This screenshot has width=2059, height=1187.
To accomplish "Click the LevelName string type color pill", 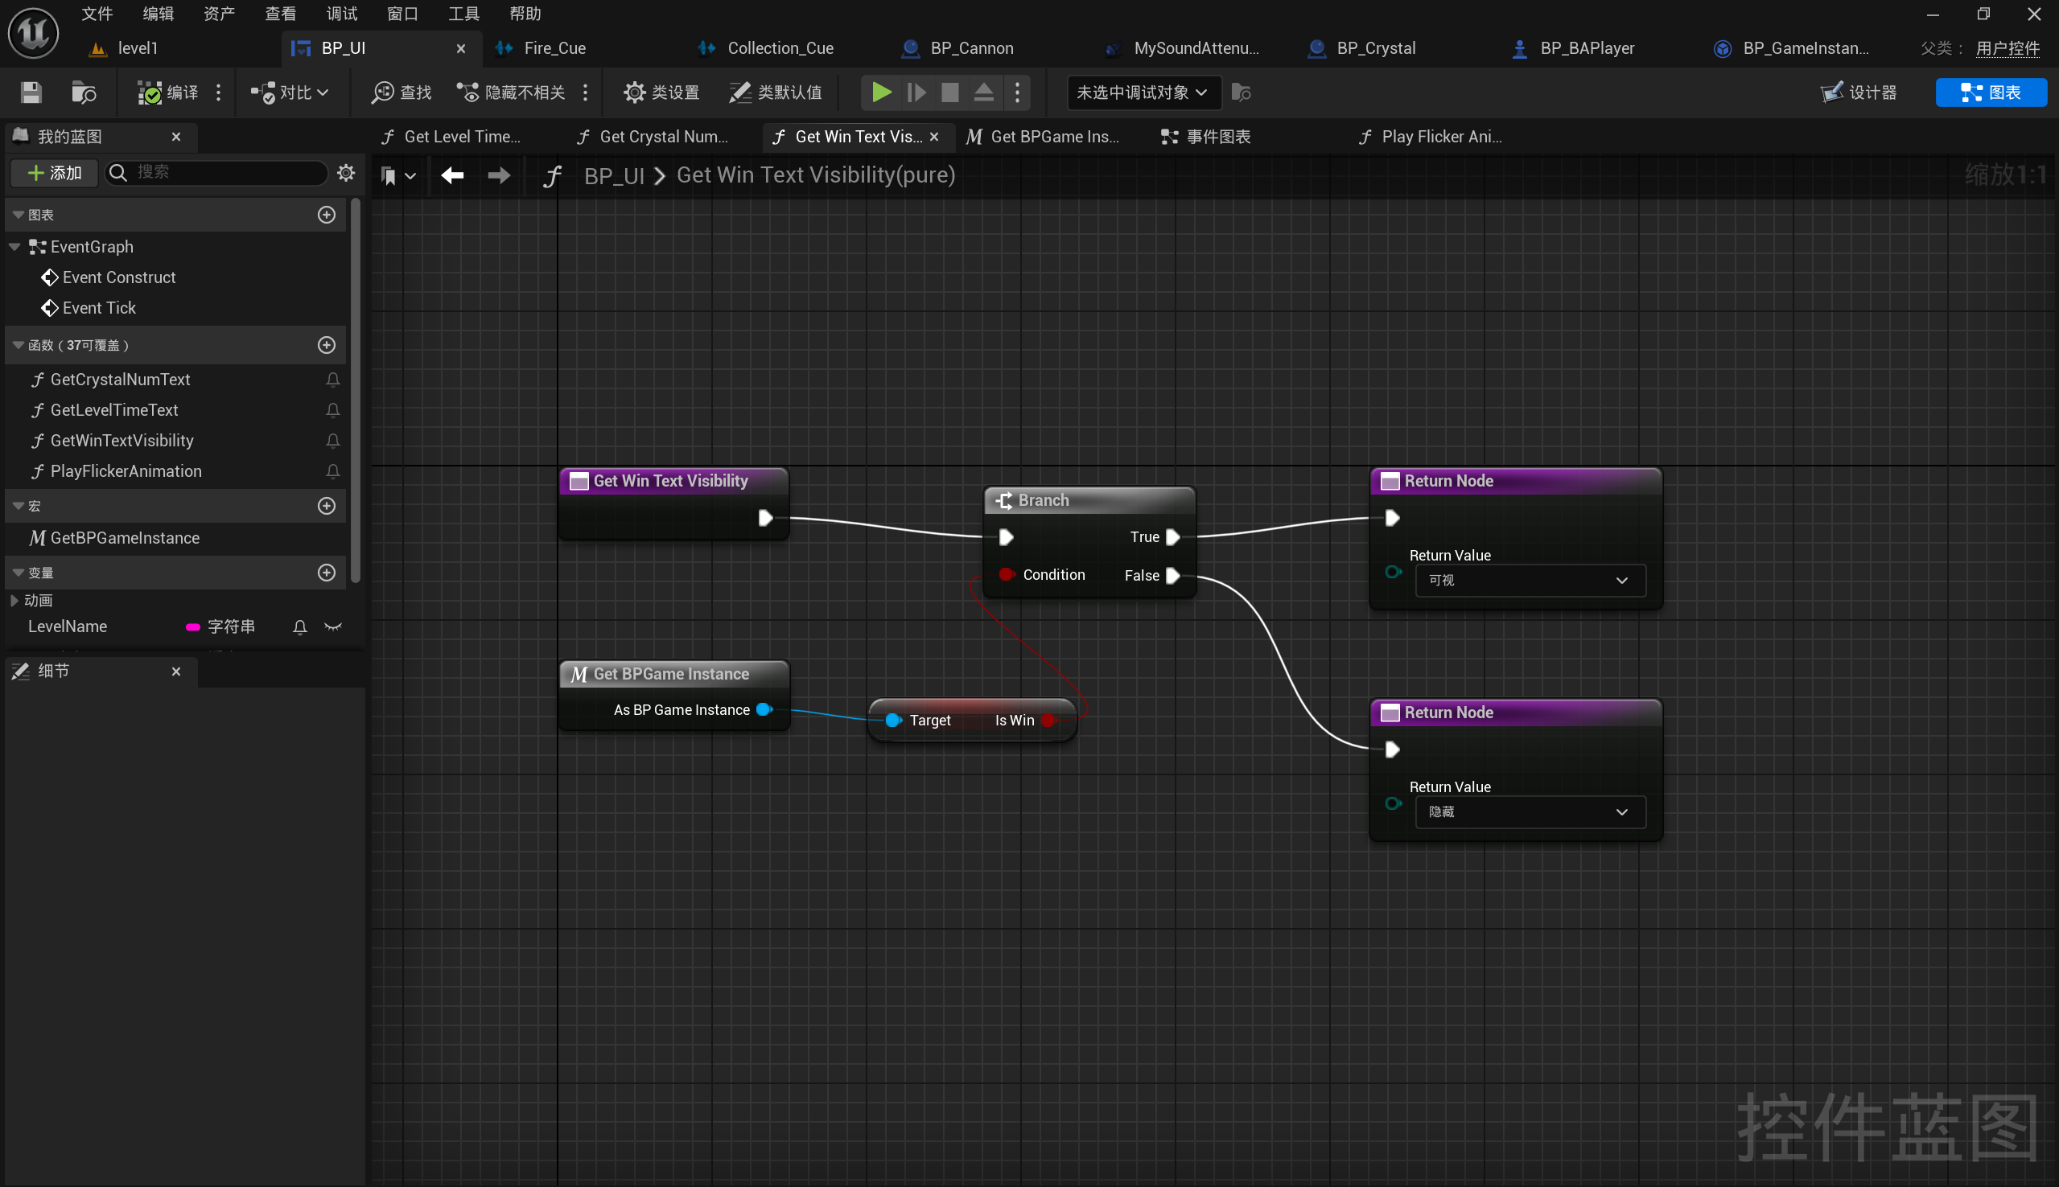I will coord(192,626).
